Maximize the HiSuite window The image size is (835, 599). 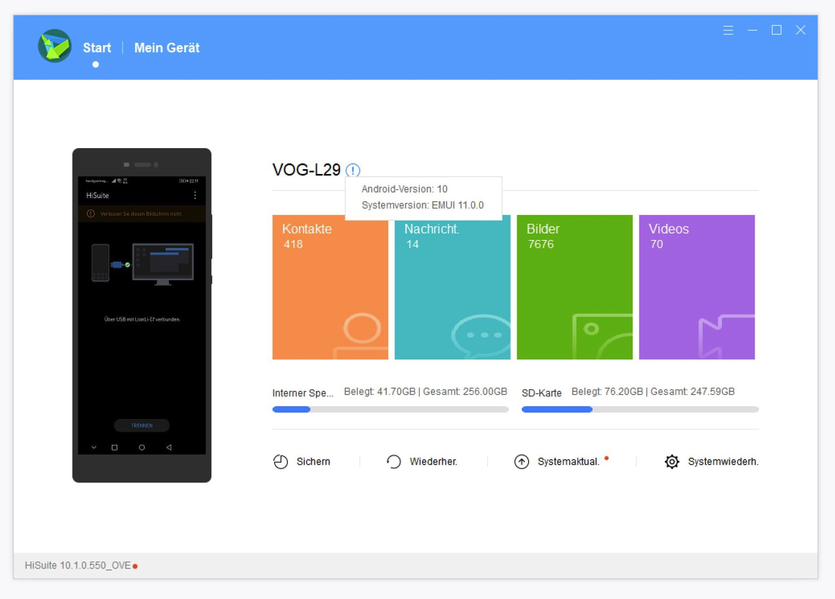pos(776,30)
